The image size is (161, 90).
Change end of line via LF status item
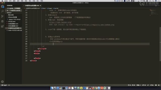tap(148, 85)
